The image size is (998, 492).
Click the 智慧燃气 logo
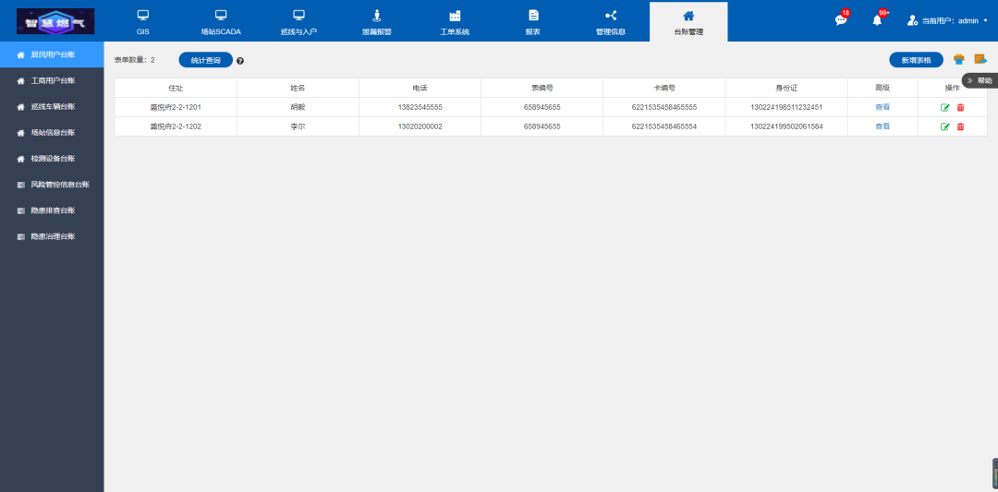[x=55, y=21]
